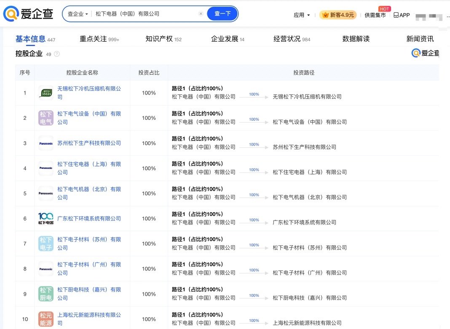Open 松下电气机器（北京）有限公司 company link
The width and height of the screenshot is (450, 329).
(89, 193)
